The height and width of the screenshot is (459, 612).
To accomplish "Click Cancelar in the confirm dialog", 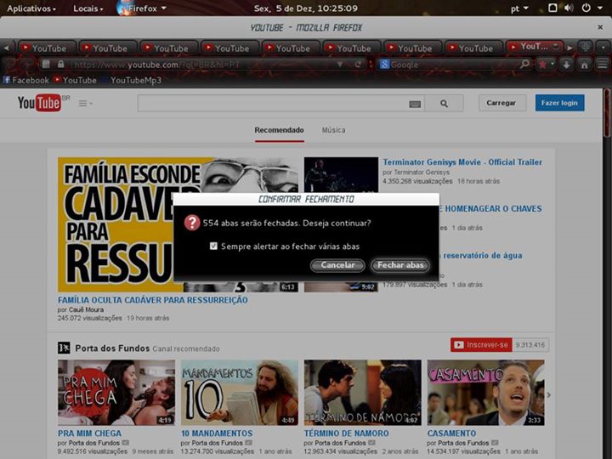I will tap(337, 265).
